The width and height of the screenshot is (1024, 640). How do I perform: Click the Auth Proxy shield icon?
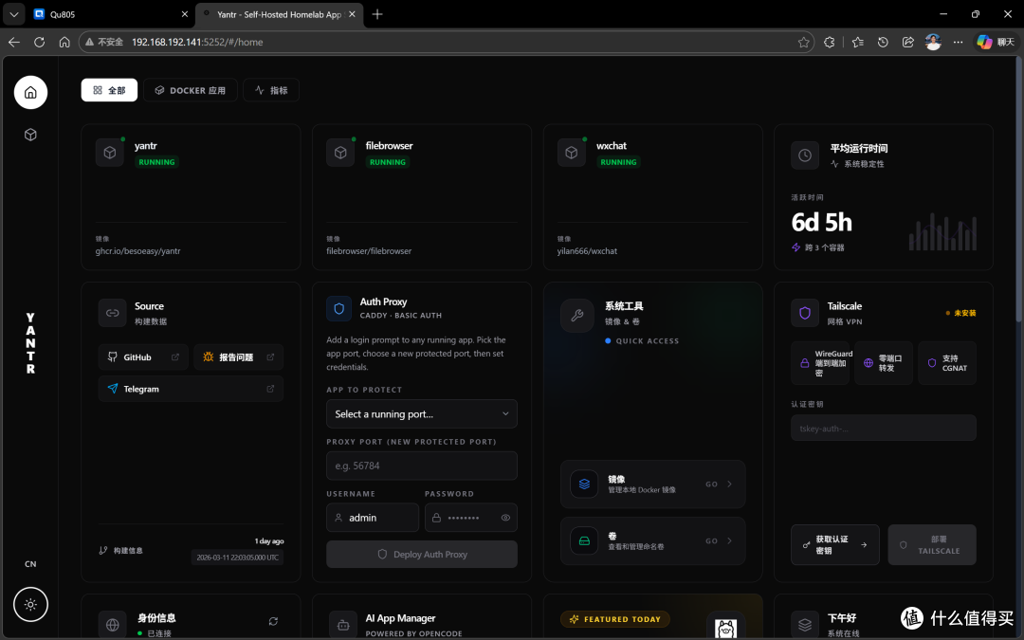(338, 309)
